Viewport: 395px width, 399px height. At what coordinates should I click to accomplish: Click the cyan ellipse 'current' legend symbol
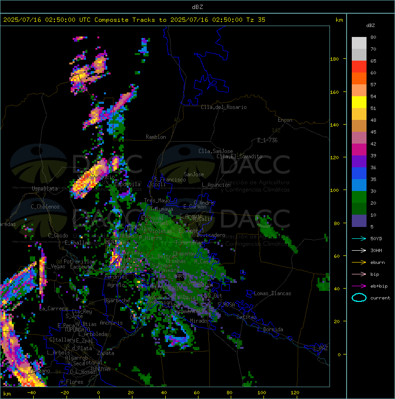coord(359,298)
